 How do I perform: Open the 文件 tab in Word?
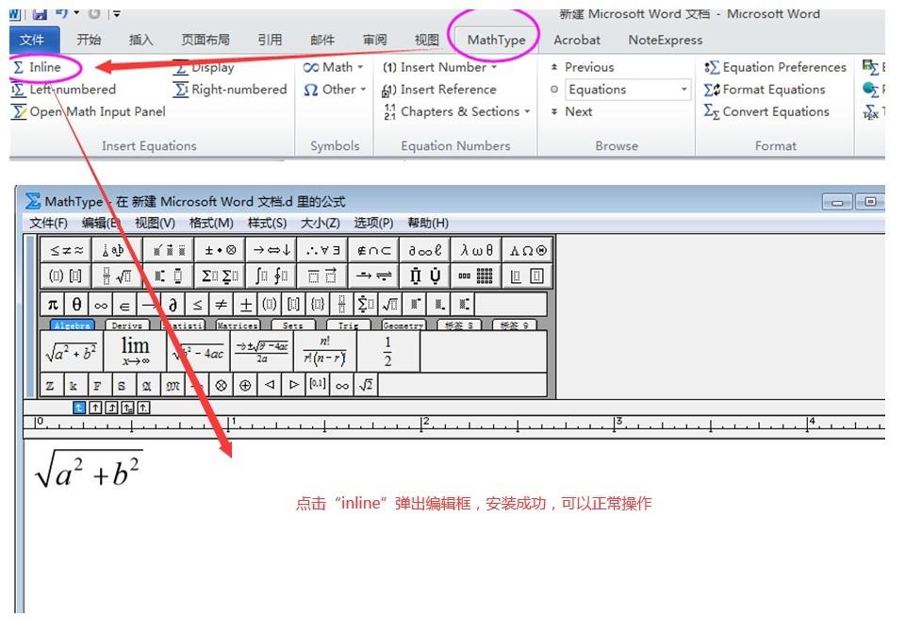pyautogui.click(x=33, y=40)
